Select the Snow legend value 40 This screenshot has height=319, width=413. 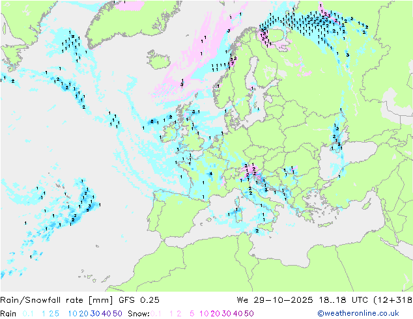tap(238, 314)
